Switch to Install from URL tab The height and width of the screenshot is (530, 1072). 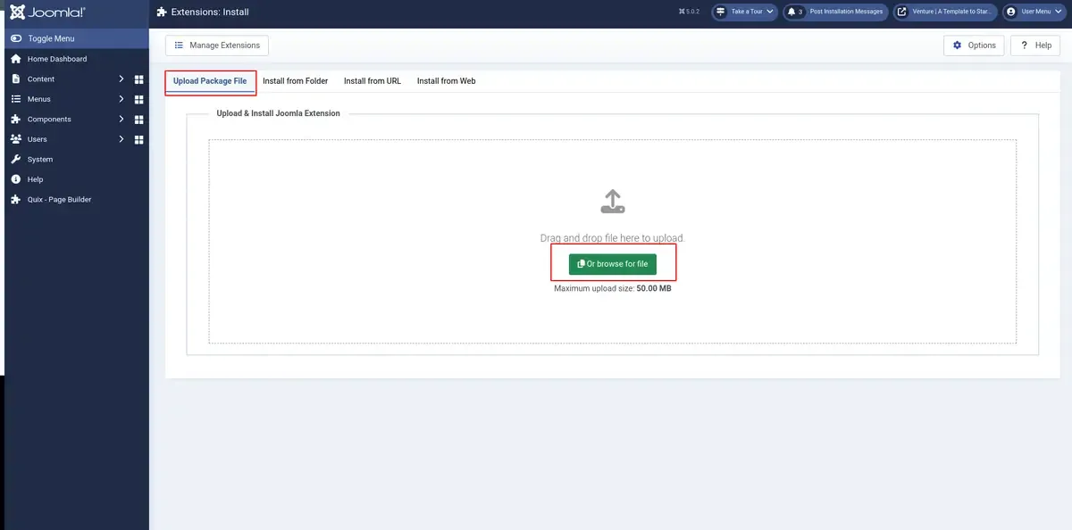[373, 81]
